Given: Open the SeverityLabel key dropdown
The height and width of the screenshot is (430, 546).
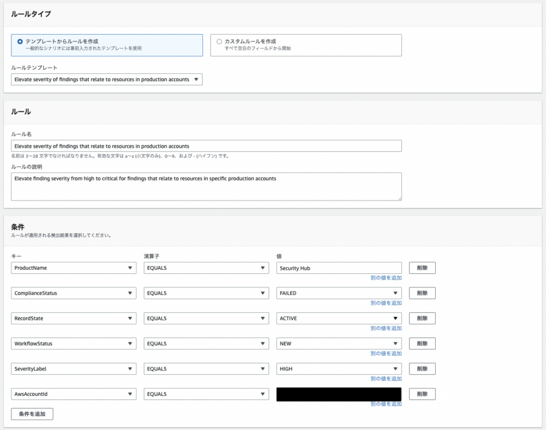Looking at the screenshot, I should point(73,369).
